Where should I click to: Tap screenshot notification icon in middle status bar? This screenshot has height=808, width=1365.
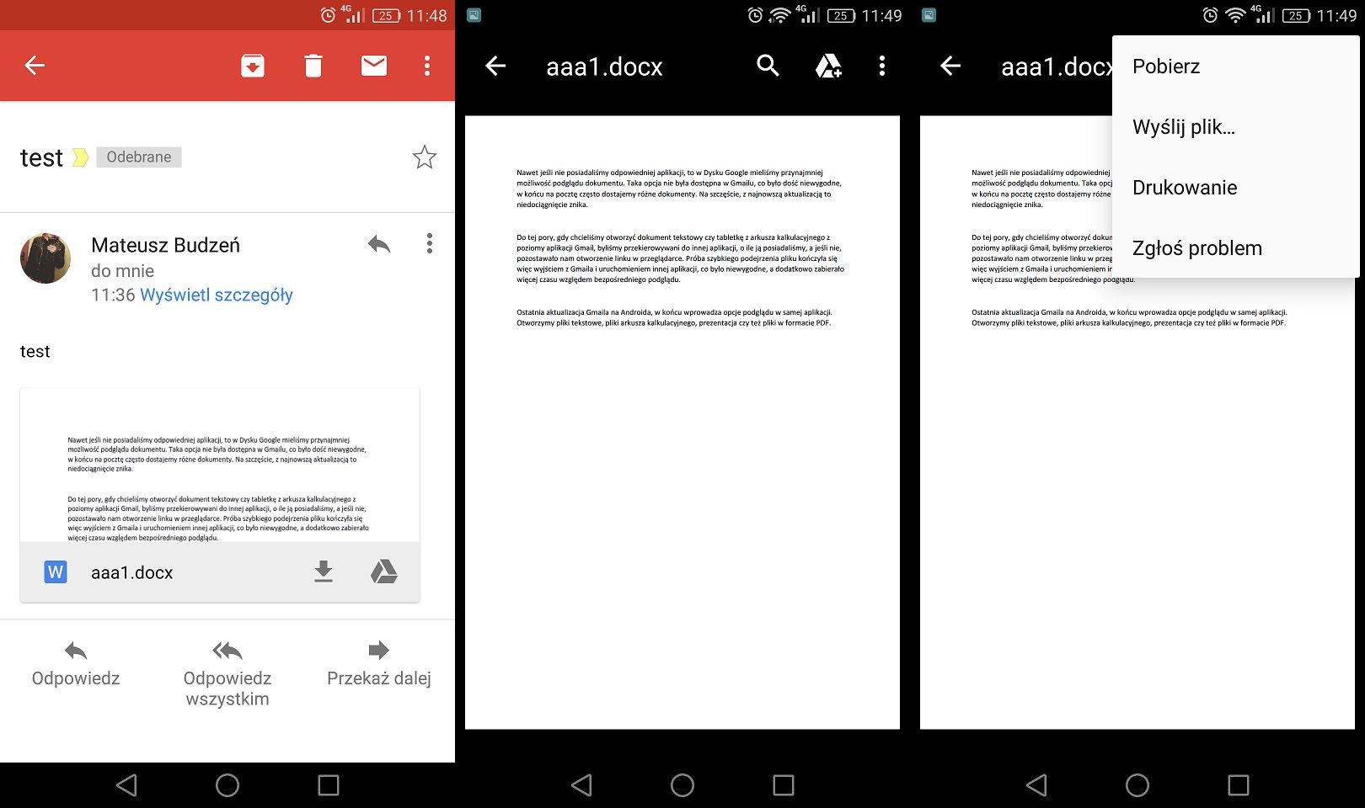coord(474,15)
